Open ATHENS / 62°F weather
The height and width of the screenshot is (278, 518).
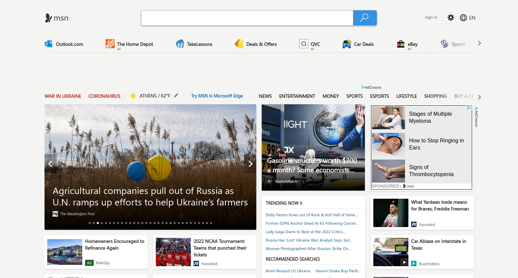tap(155, 96)
